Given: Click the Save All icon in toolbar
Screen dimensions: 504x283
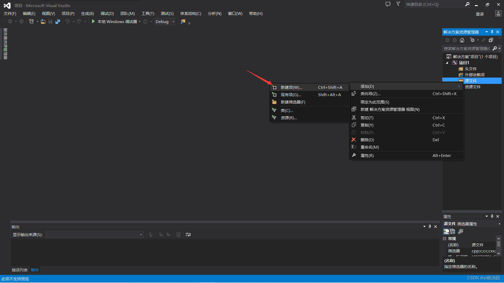Looking at the screenshot, I should click(x=58, y=21).
